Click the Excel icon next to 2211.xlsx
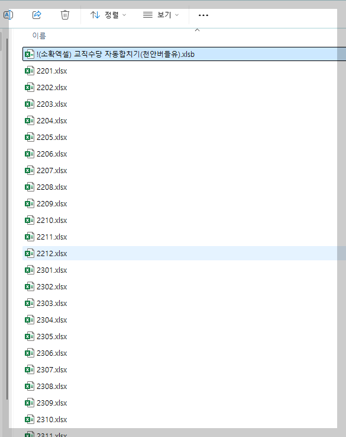Image resolution: width=346 pixels, height=437 pixels. pos(30,237)
